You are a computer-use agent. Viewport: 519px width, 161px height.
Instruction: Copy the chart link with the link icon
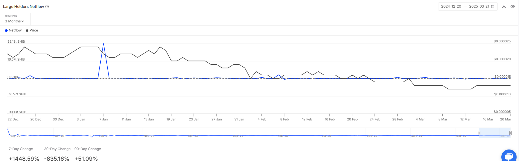point(512,6)
